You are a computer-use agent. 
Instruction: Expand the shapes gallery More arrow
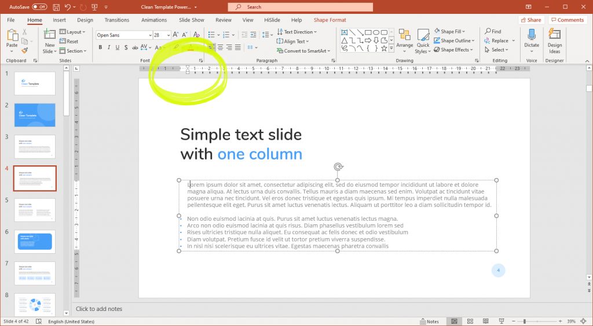click(x=391, y=49)
